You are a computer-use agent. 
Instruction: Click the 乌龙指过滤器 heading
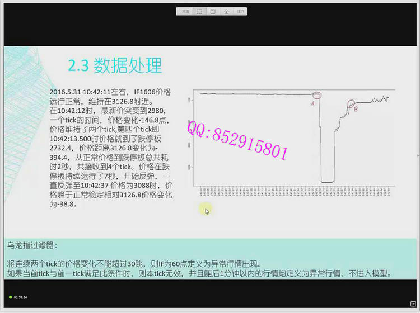[31, 245]
